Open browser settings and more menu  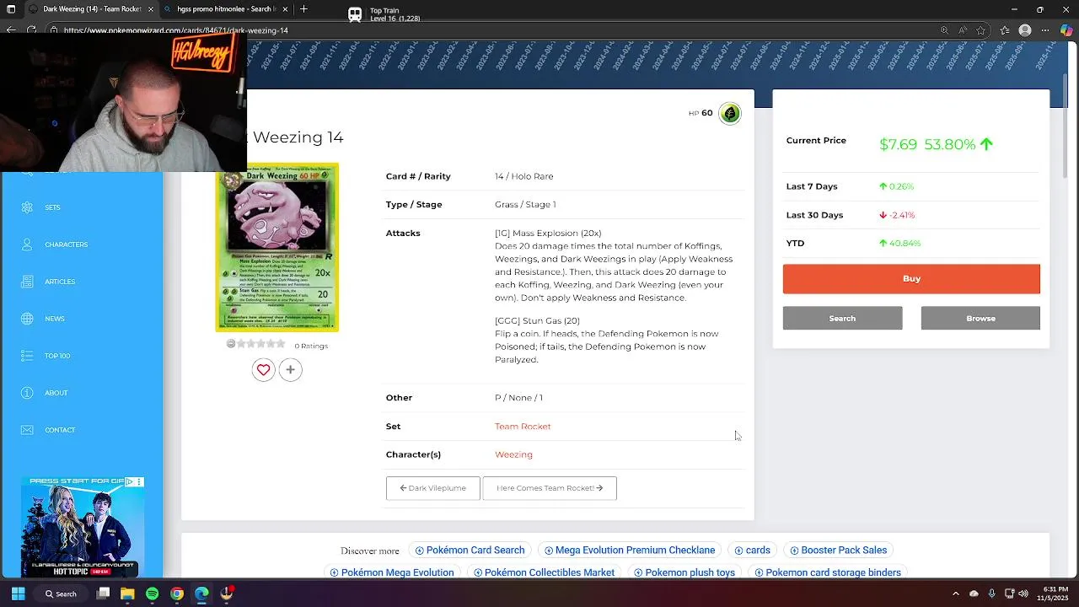1047,30
